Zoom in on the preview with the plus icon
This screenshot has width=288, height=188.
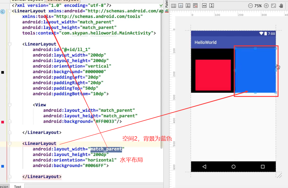(266, 5)
